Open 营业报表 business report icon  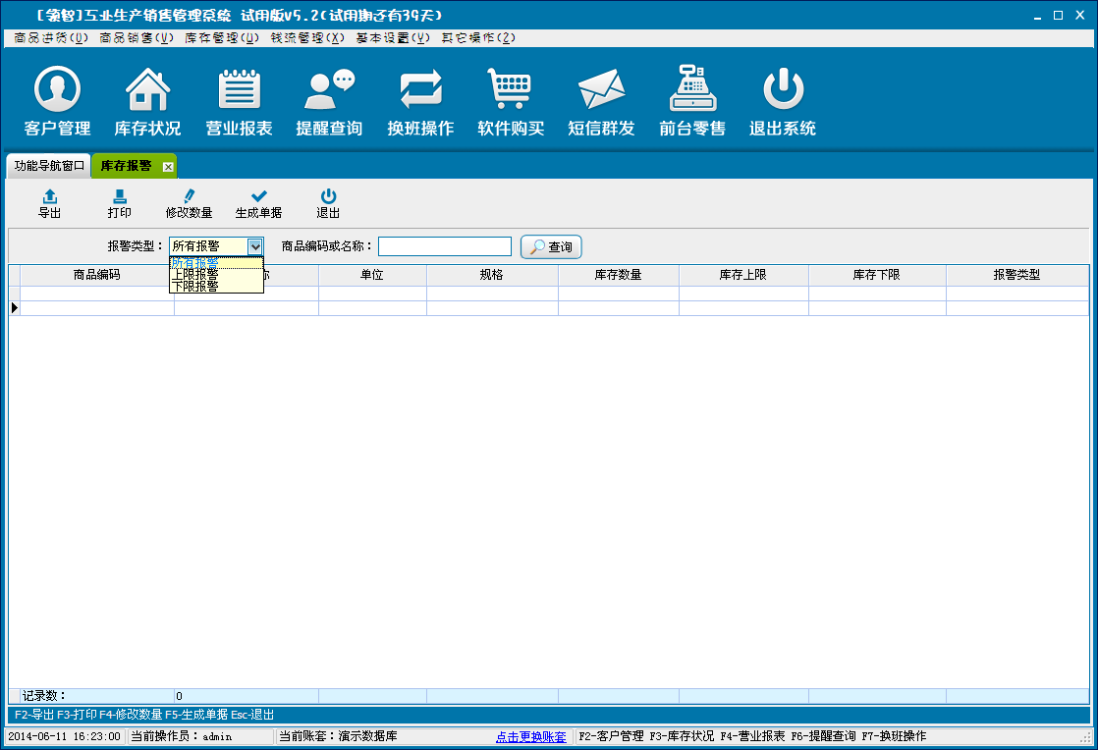click(239, 90)
